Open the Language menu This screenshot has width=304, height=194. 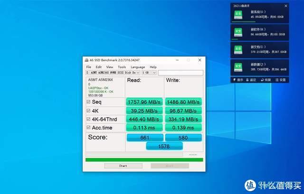pyautogui.click(x=138, y=67)
